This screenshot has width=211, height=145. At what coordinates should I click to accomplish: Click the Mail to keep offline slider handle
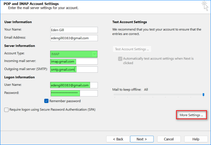point(203,94)
